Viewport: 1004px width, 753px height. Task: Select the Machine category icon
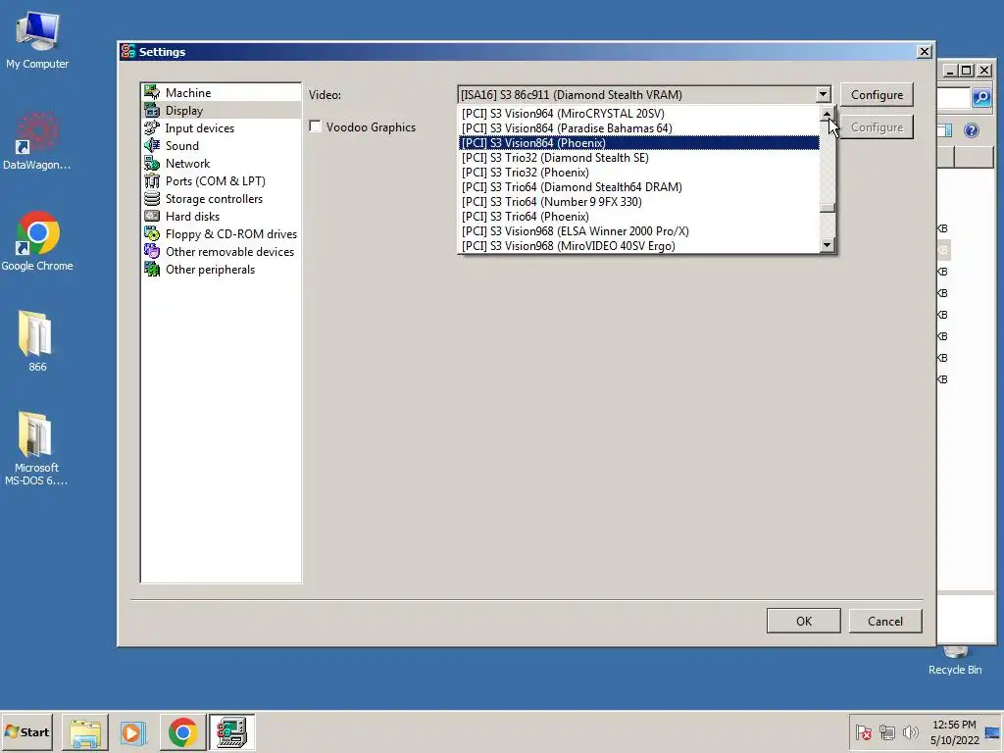click(152, 92)
